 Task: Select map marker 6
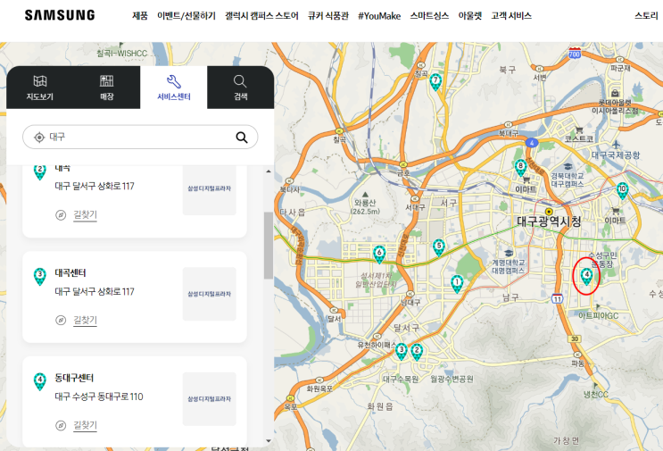pyautogui.click(x=379, y=255)
